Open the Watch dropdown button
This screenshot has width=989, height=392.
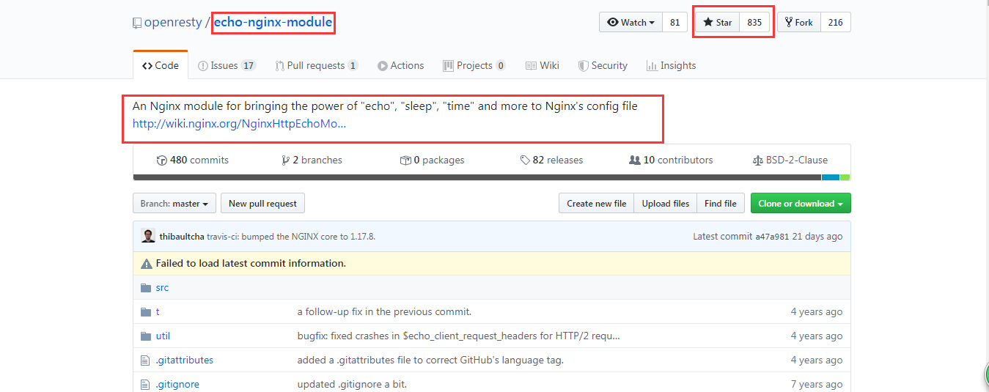(630, 23)
